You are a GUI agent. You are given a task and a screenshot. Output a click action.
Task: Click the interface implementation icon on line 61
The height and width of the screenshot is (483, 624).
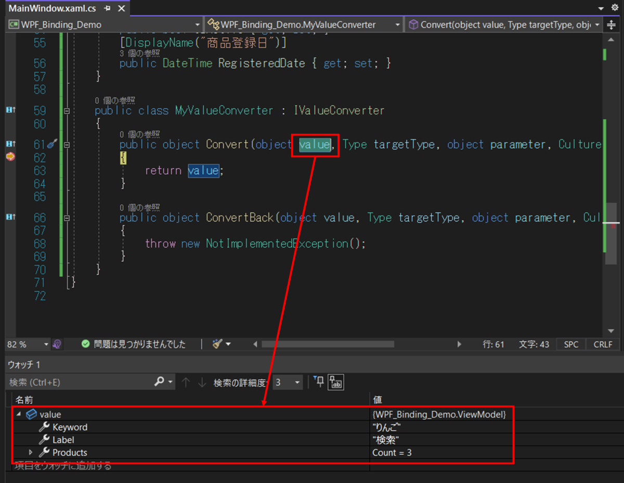[9, 144]
